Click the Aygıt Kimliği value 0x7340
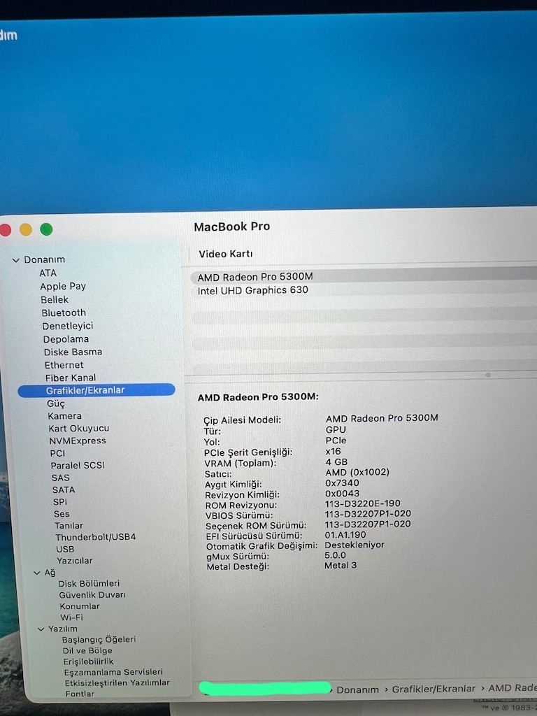This screenshot has width=537, height=716. tap(342, 482)
